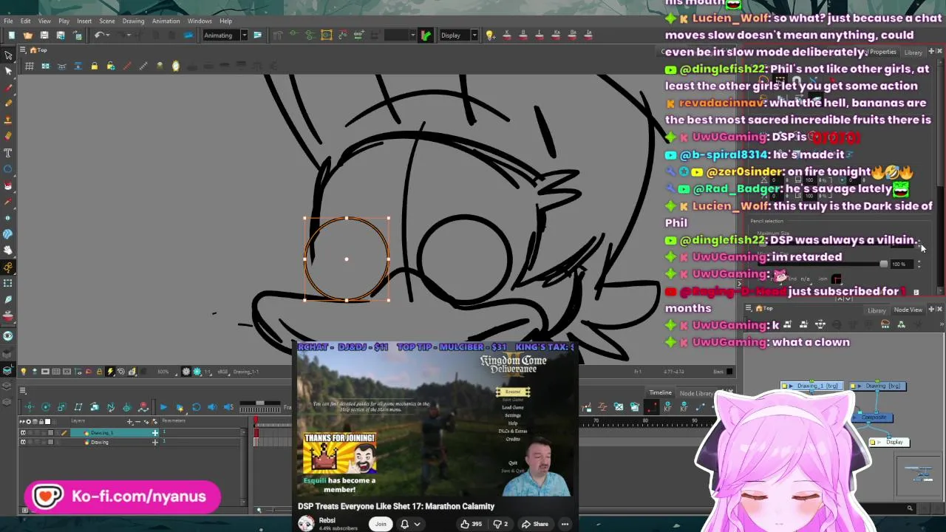The height and width of the screenshot is (532, 946).
Task: Click the Open scene folder icon
Action: (27, 35)
